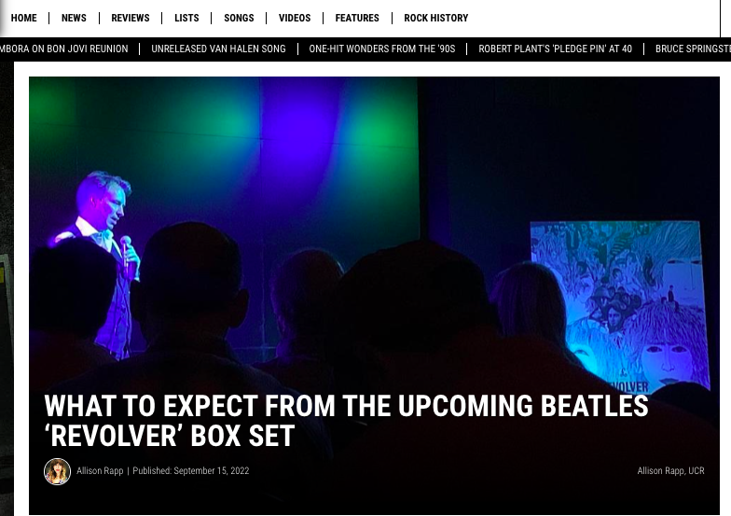731x516 pixels.
Task: Open the Bon Jovi Reunion trending link
Action: point(63,49)
